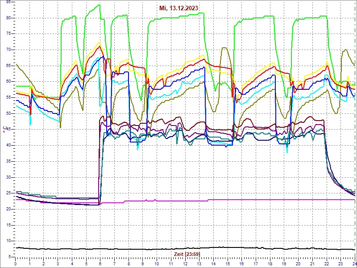
Task: Select hour label 16 on the time axis
Action: click(x=242, y=263)
